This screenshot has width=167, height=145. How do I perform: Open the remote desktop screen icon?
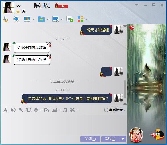pyautogui.click(x=56, y=19)
